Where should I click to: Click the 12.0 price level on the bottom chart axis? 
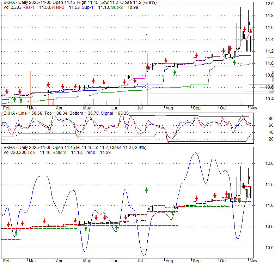[269, 163]
